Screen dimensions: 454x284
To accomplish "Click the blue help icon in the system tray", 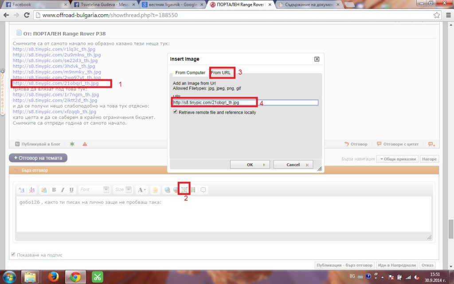I will pos(368,276).
